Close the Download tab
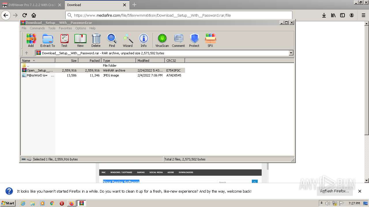369x207 pixels. click(125, 5)
